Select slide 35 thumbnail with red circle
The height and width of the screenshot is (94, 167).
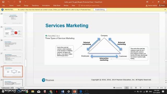[x=13, y=32]
